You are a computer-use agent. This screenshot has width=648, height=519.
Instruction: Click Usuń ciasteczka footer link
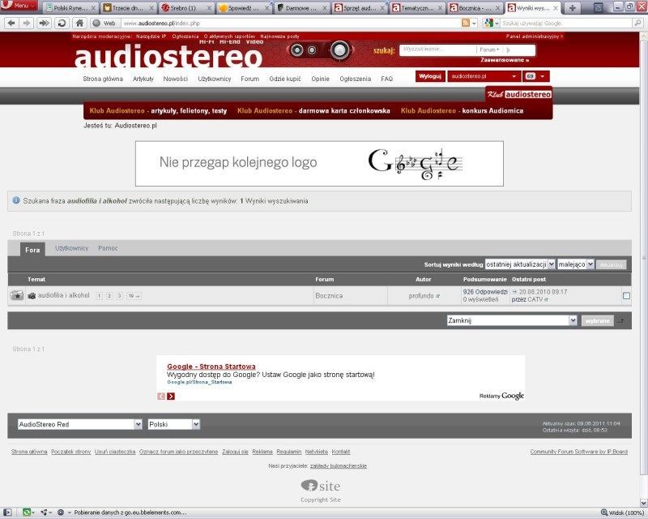pos(115,452)
